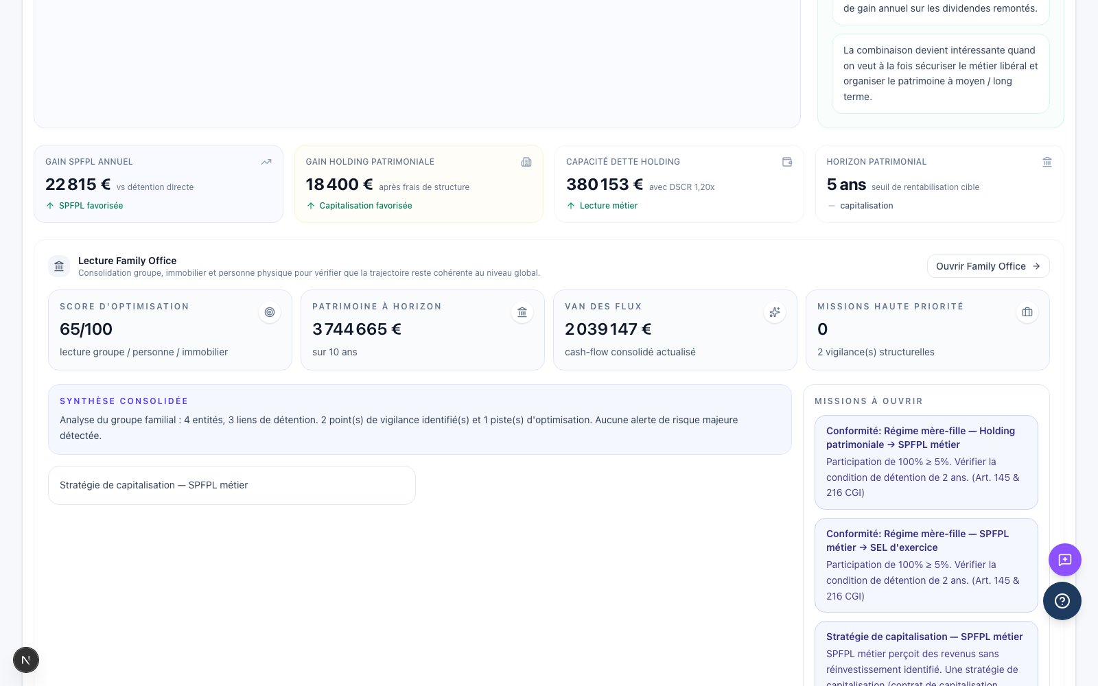Click the 18 400 € holding gain value

(339, 185)
